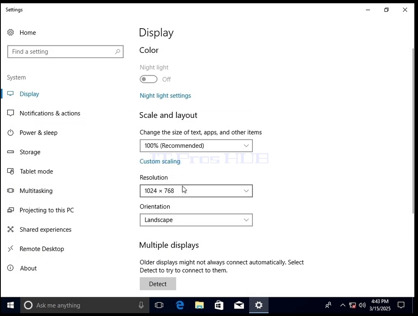Launch Microsoft Edge from the taskbar
Viewport: 418px width, 316px height.
[180, 305]
